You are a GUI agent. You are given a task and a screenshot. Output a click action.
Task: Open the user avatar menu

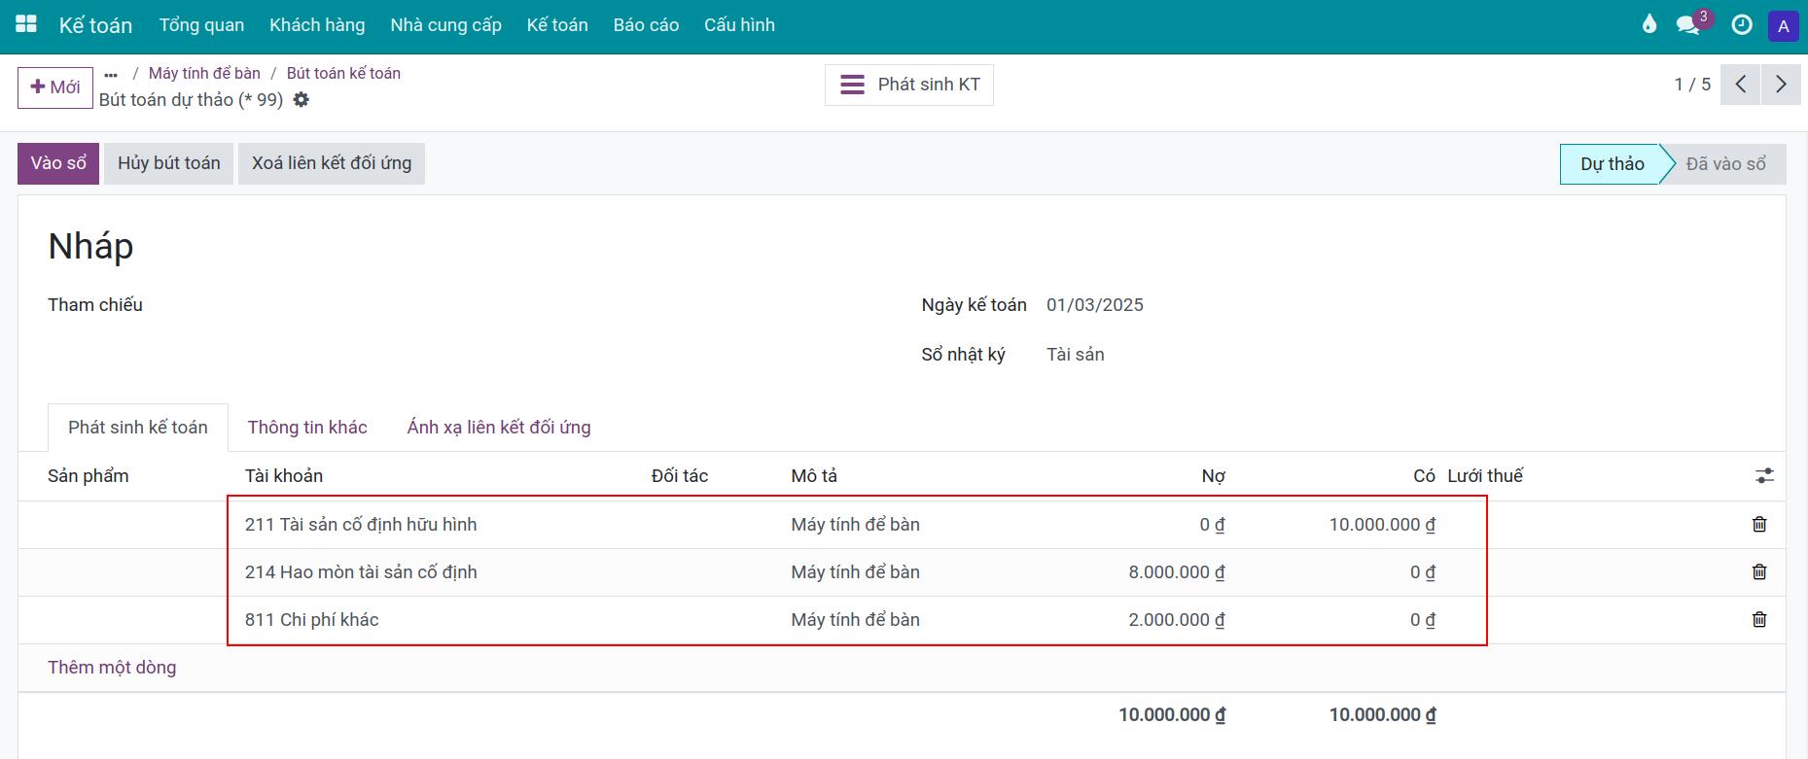point(1783,26)
